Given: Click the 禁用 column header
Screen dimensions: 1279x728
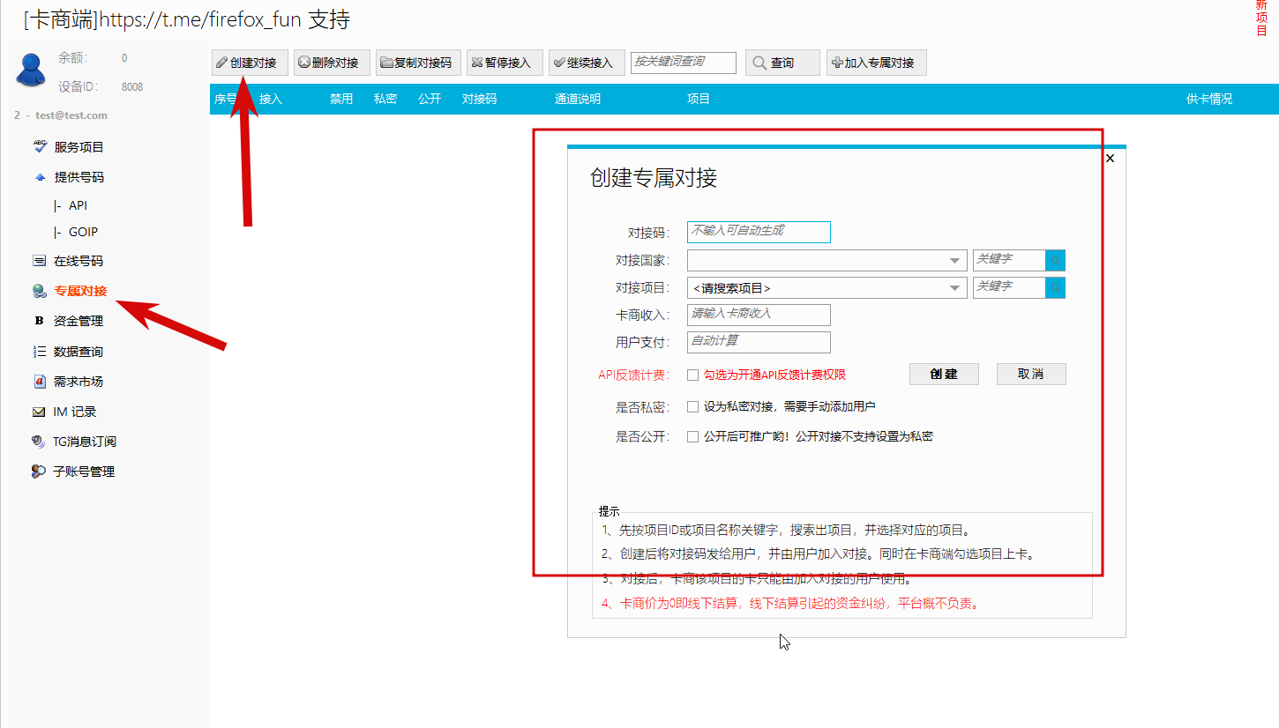Looking at the screenshot, I should coord(341,99).
